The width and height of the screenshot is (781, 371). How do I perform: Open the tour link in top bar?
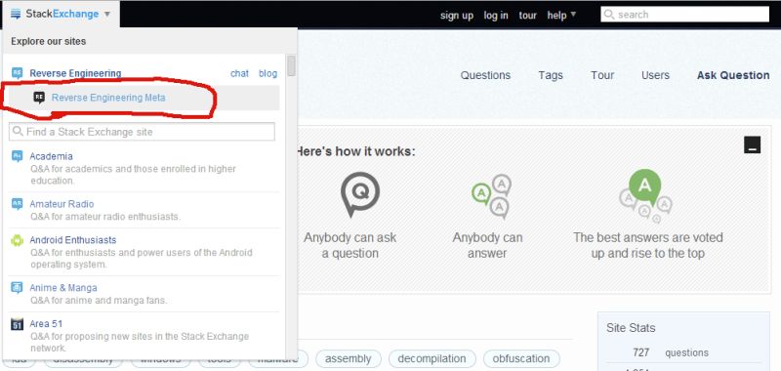(527, 16)
